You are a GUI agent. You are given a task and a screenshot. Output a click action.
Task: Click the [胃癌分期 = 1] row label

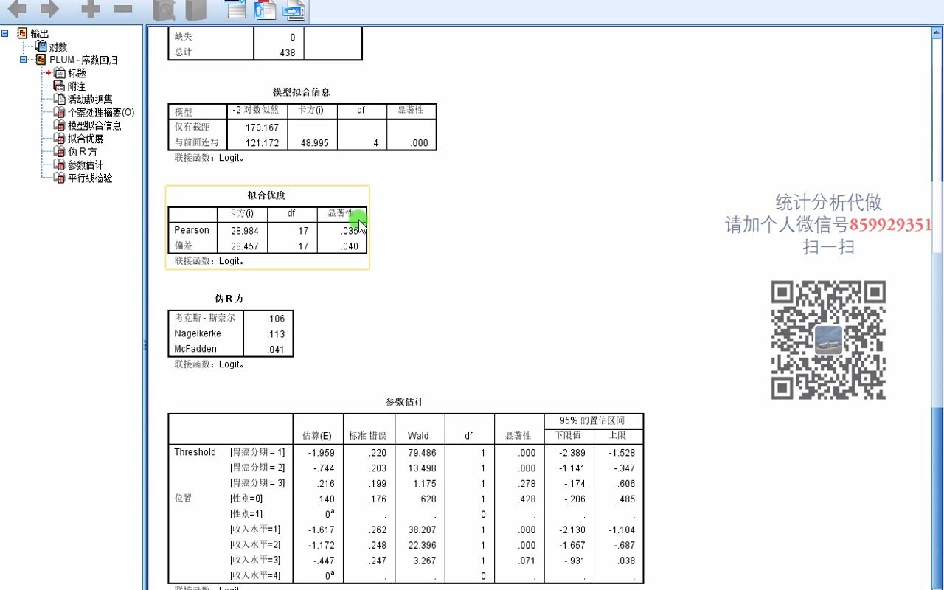pyautogui.click(x=257, y=451)
